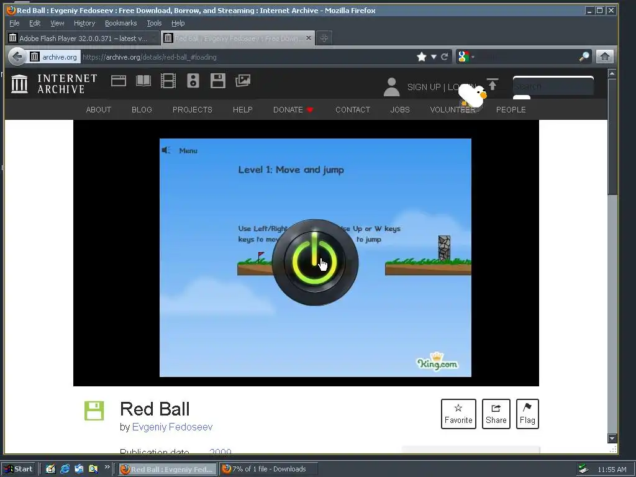
Task: Open the Texts book icon
Action: pyautogui.click(x=143, y=81)
